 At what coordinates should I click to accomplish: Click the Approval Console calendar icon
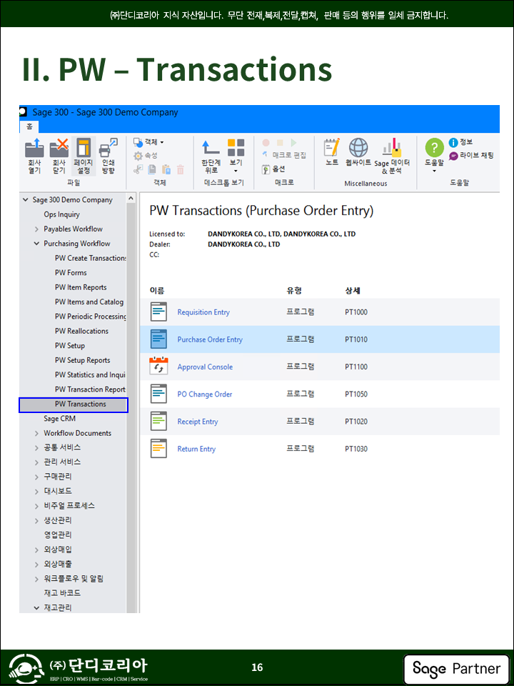tap(158, 366)
